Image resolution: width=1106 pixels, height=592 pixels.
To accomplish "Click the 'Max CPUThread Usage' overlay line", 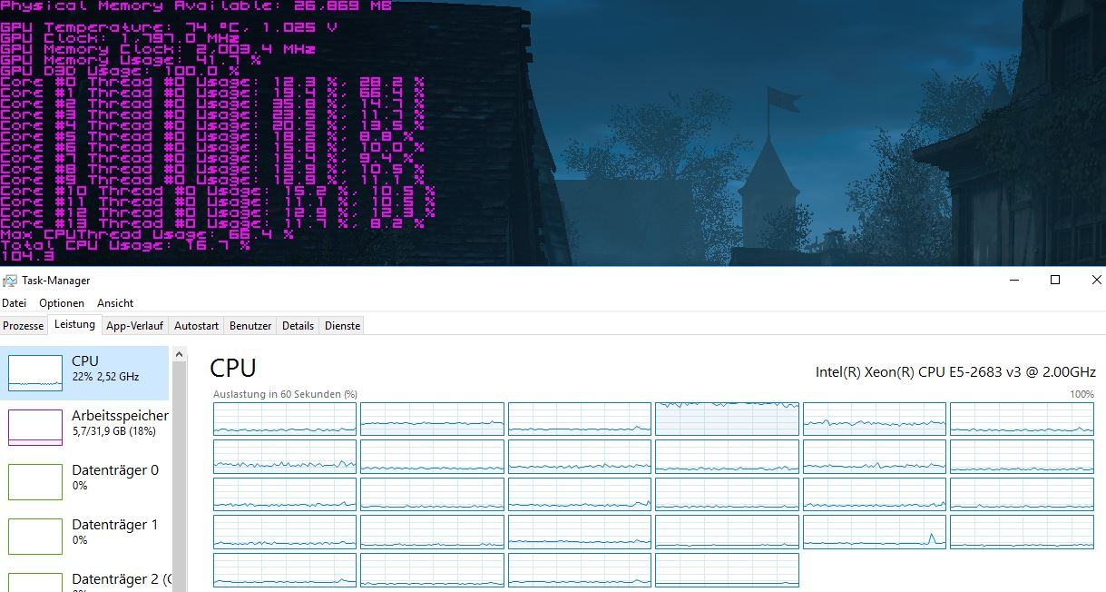I will [147, 234].
